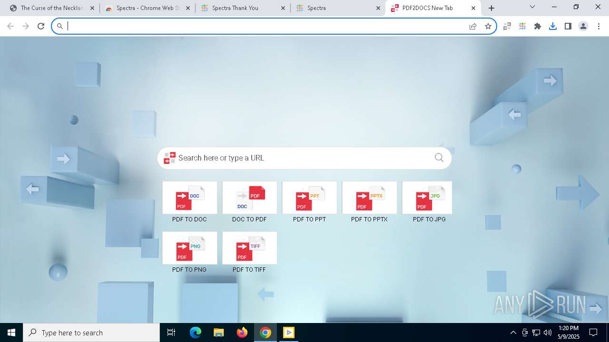Open the taskbar clock showing 1:20 PM
The image size is (609, 342).
tap(569, 332)
